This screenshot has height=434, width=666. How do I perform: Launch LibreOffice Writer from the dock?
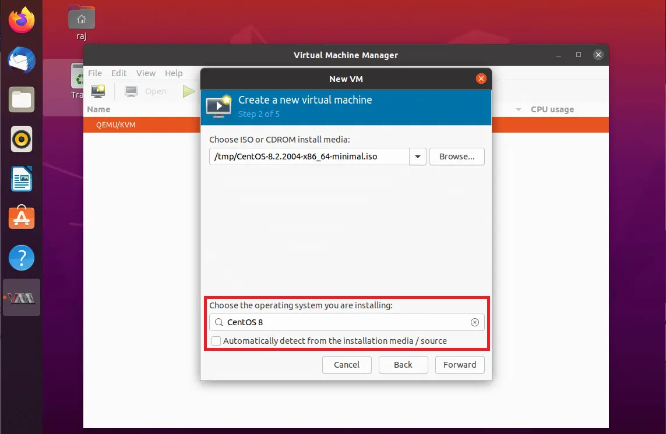click(x=21, y=179)
